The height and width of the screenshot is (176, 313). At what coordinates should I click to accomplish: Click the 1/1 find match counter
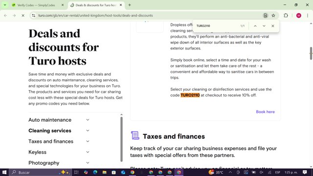pos(243,26)
